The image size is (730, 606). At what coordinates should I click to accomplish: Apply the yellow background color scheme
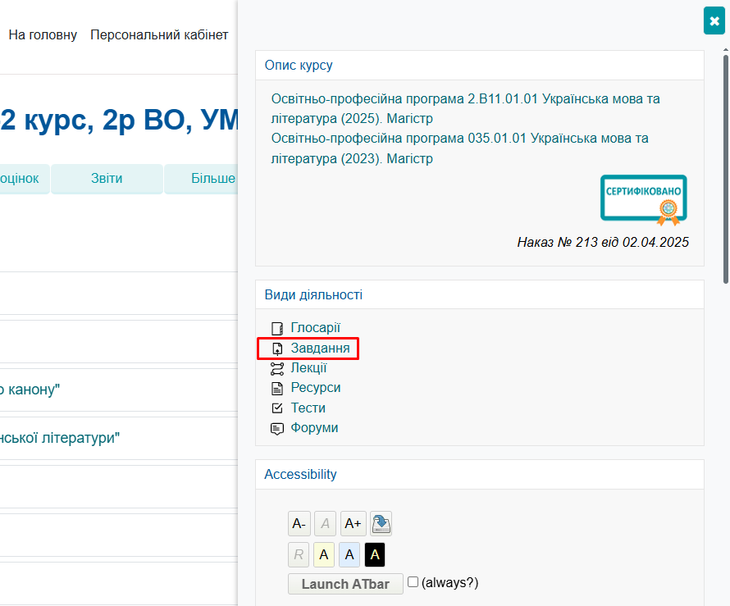324,555
